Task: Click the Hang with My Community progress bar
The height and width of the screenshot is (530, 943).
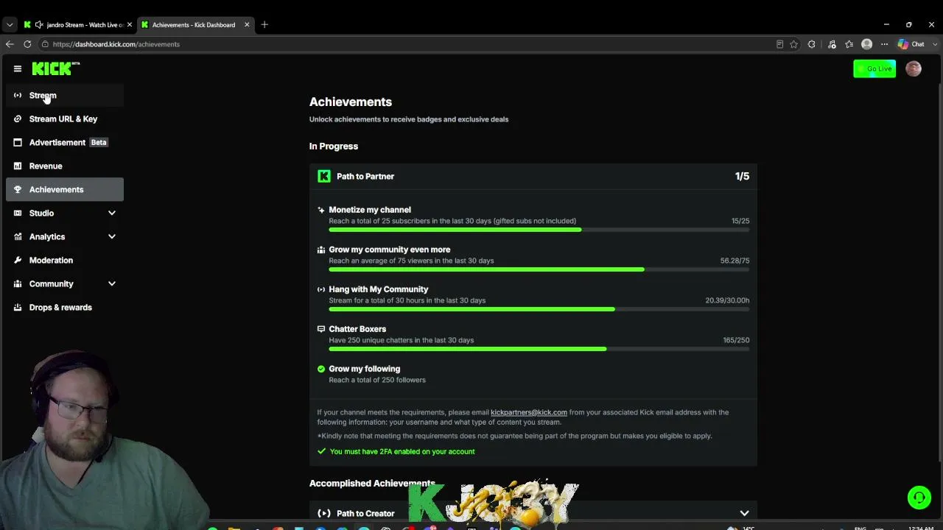Action: click(x=539, y=309)
